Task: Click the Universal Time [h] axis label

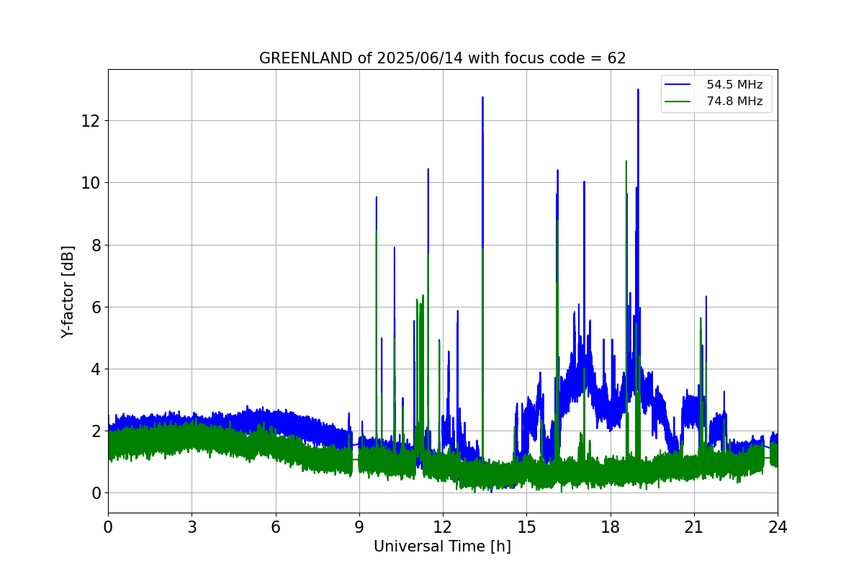Action: coord(442,546)
